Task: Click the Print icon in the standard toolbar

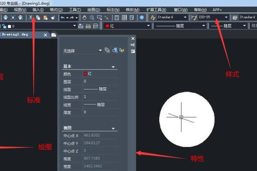Action: (x=6, y=18)
